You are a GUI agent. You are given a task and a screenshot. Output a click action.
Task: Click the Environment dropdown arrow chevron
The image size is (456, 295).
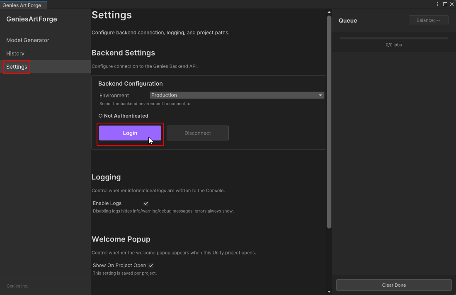[x=320, y=95]
